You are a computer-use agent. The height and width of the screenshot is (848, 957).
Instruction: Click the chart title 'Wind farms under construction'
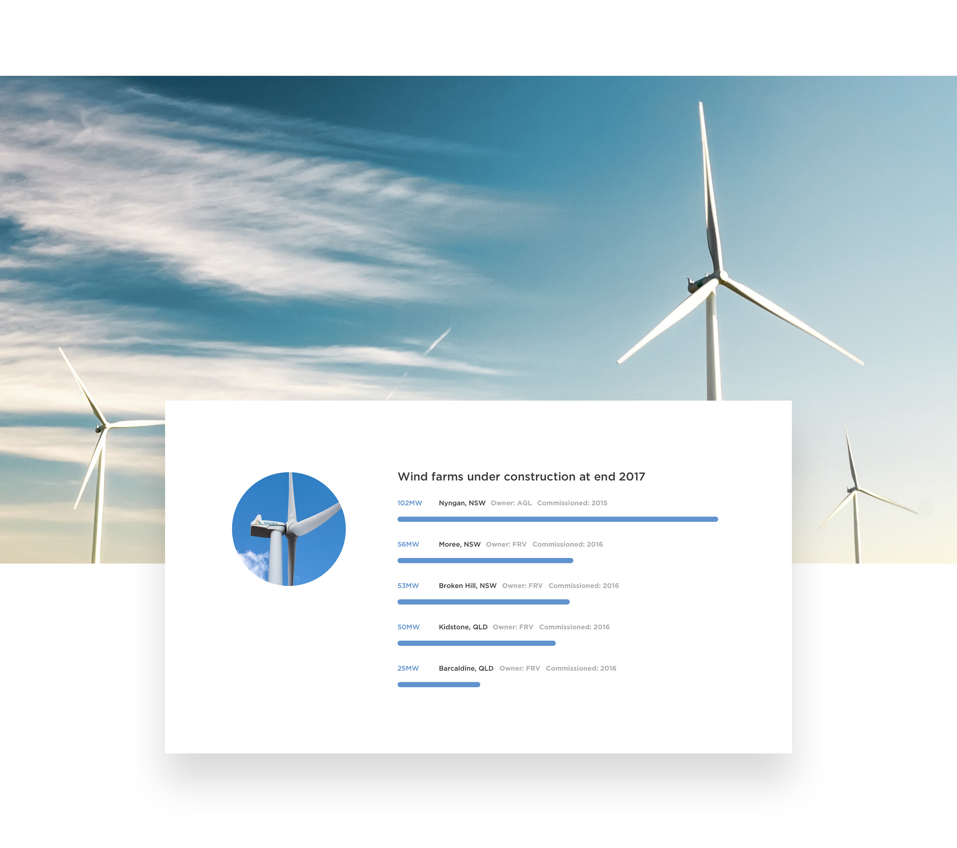point(521,477)
